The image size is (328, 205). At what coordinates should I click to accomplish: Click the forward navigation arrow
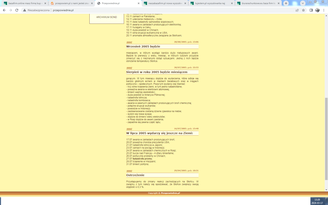click(x=10, y=10)
